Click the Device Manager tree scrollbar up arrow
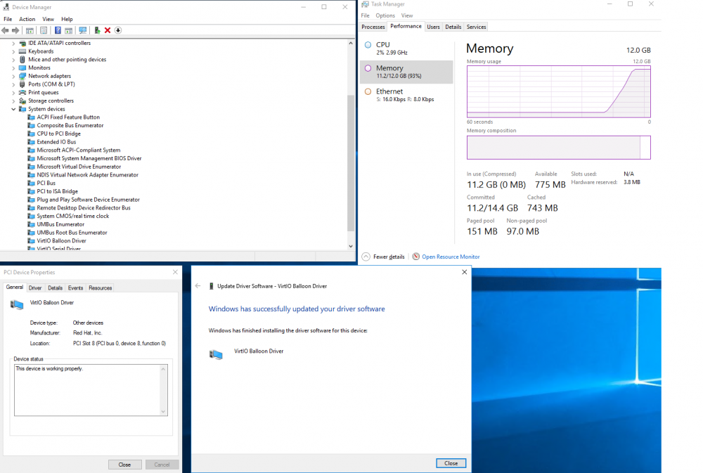The height and width of the screenshot is (473, 703). point(351,43)
